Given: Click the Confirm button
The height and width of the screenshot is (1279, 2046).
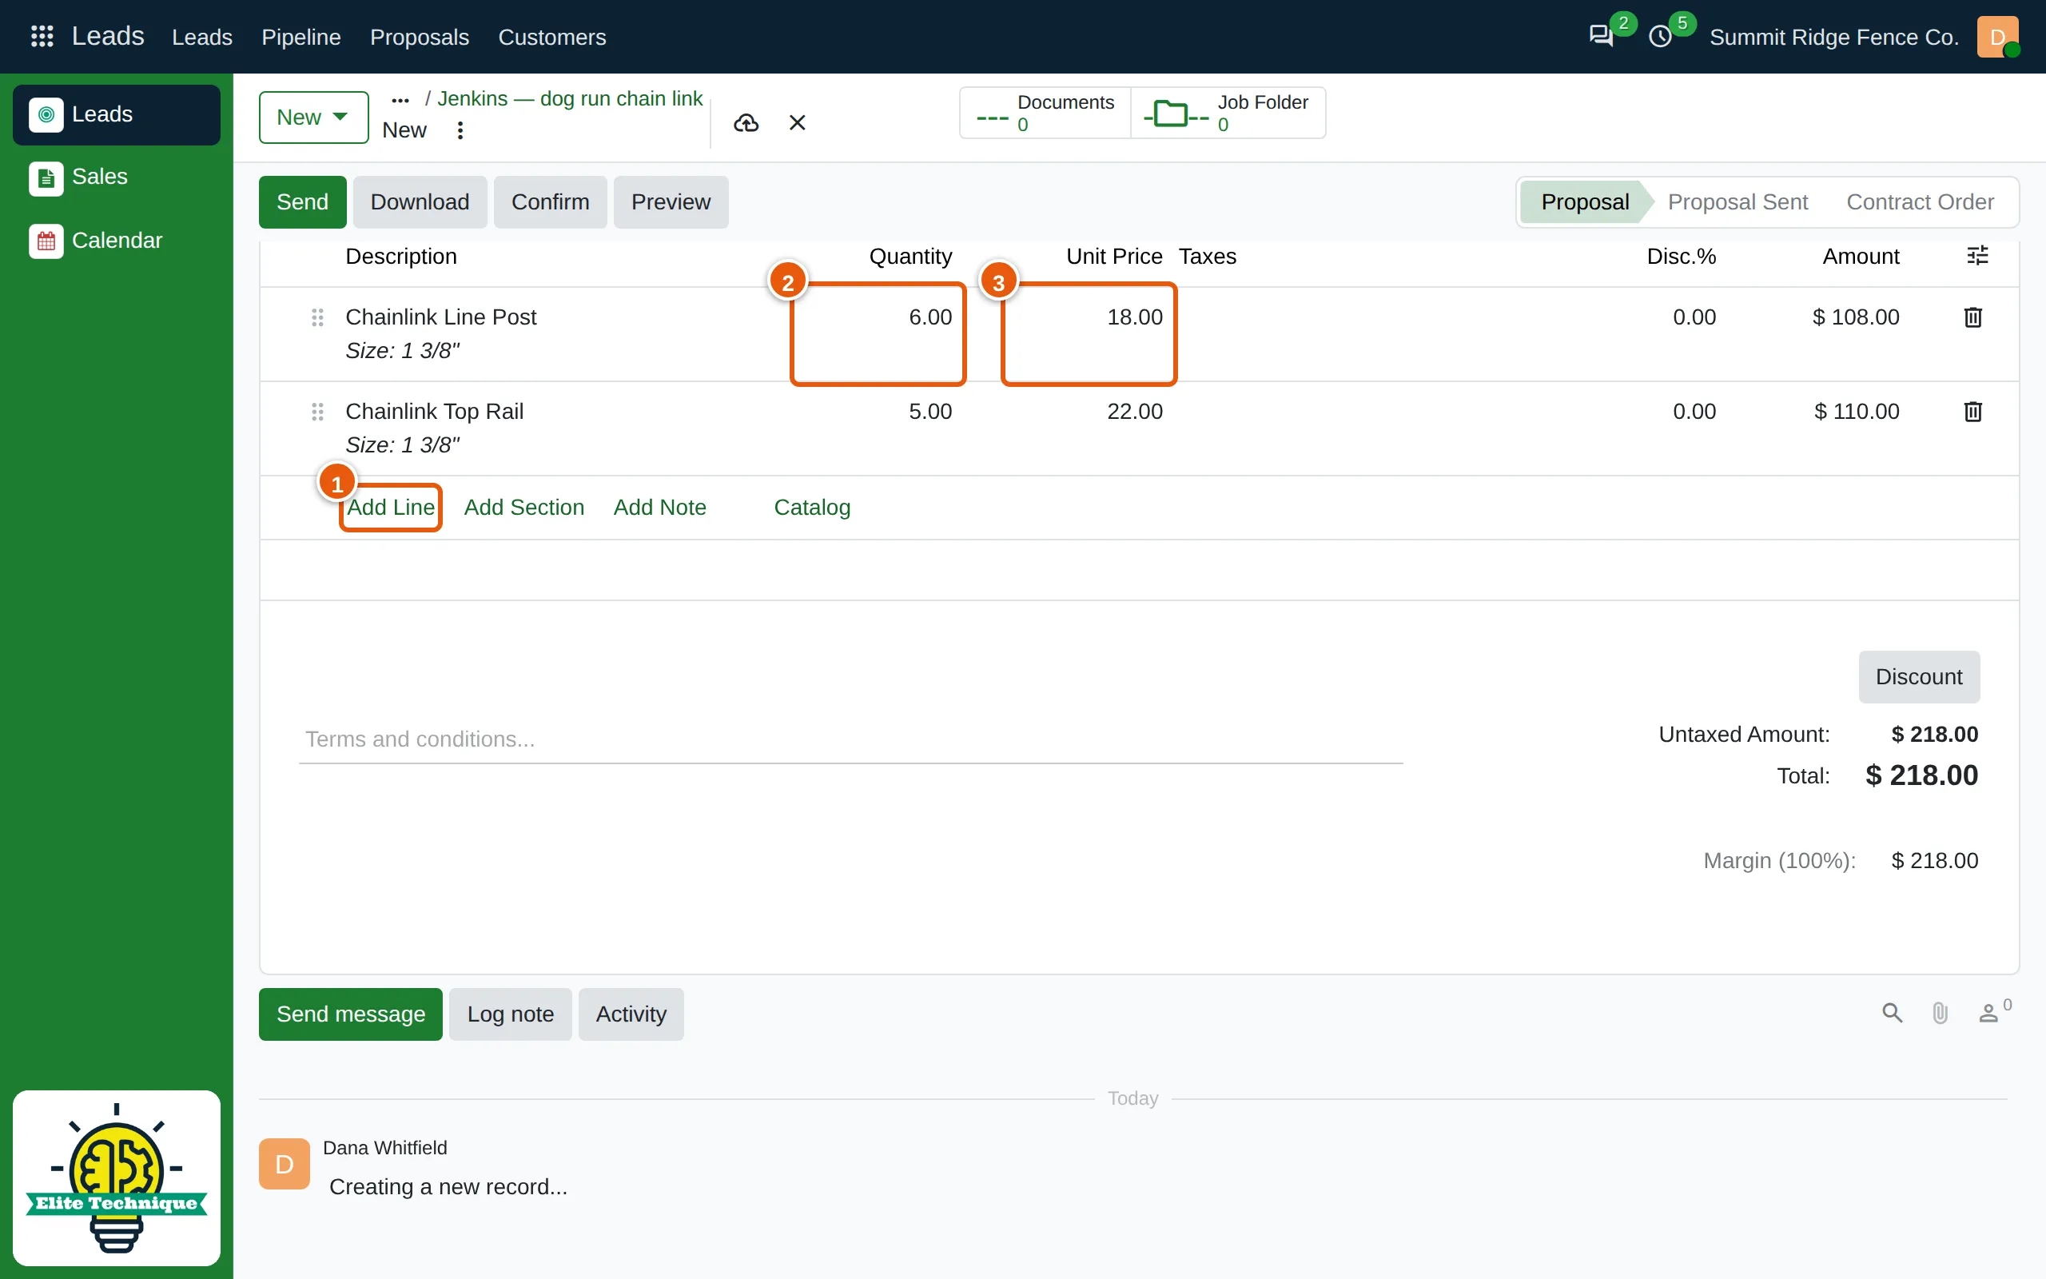Looking at the screenshot, I should (551, 202).
